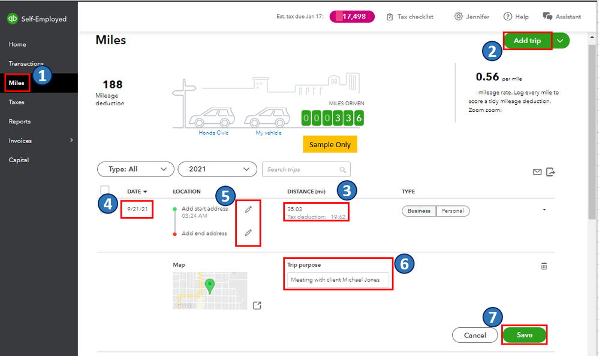This screenshot has height=356, width=599.
Task: Open Transactions in sidebar
Action: pyautogui.click(x=26, y=63)
